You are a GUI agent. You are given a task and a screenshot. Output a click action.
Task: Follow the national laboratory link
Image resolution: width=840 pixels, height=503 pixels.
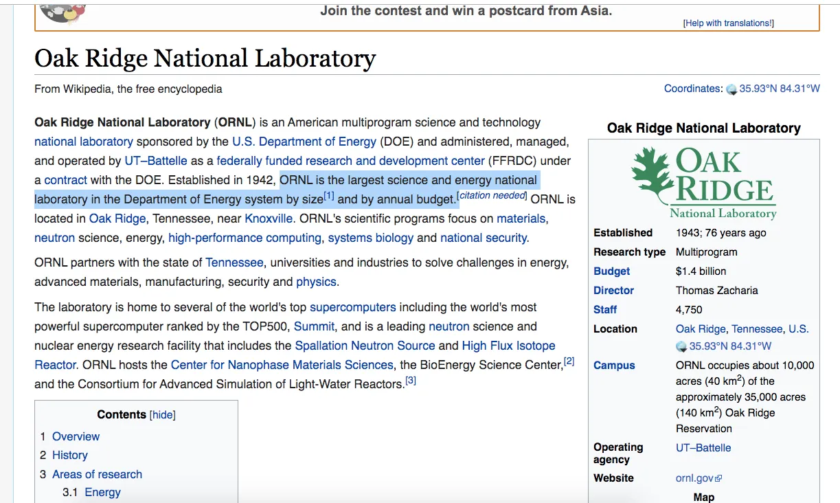[84, 142]
